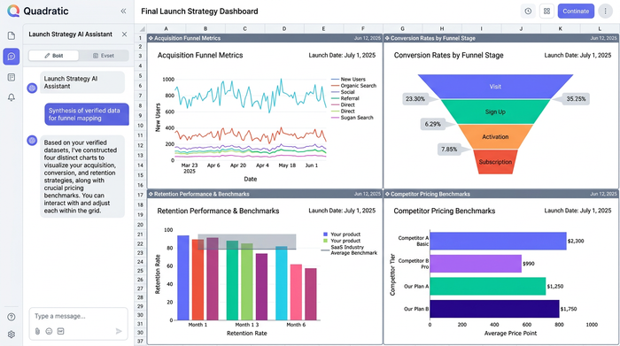This screenshot has height=346, width=620.
Task: Toggle Sogan Search legend entry
Action: click(352, 118)
